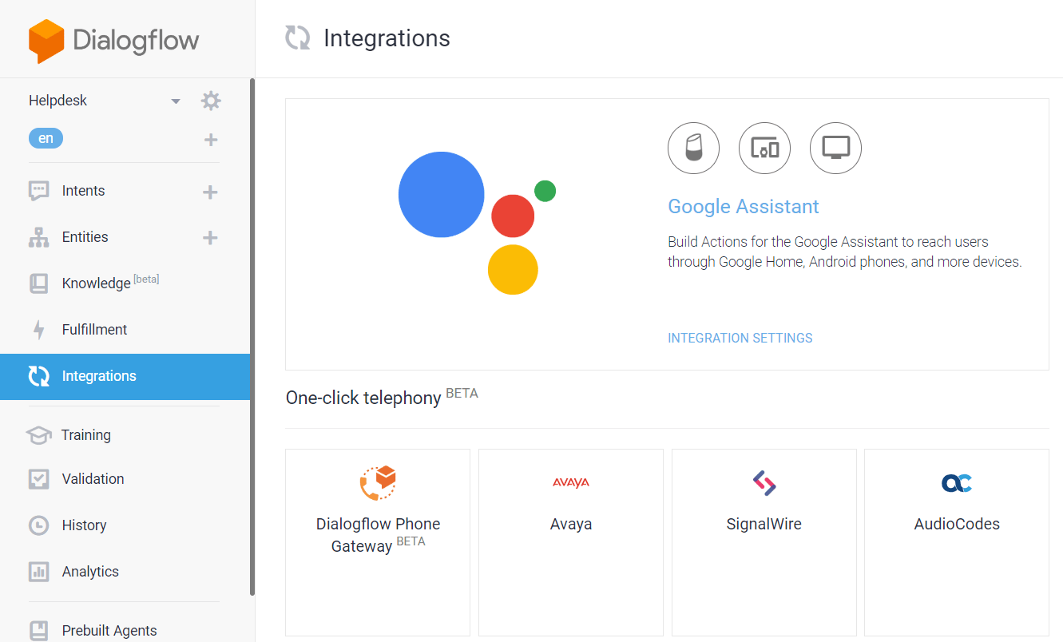1063x642 pixels.
Task: Click the Knowledge book icon
Action: (38, 283)
